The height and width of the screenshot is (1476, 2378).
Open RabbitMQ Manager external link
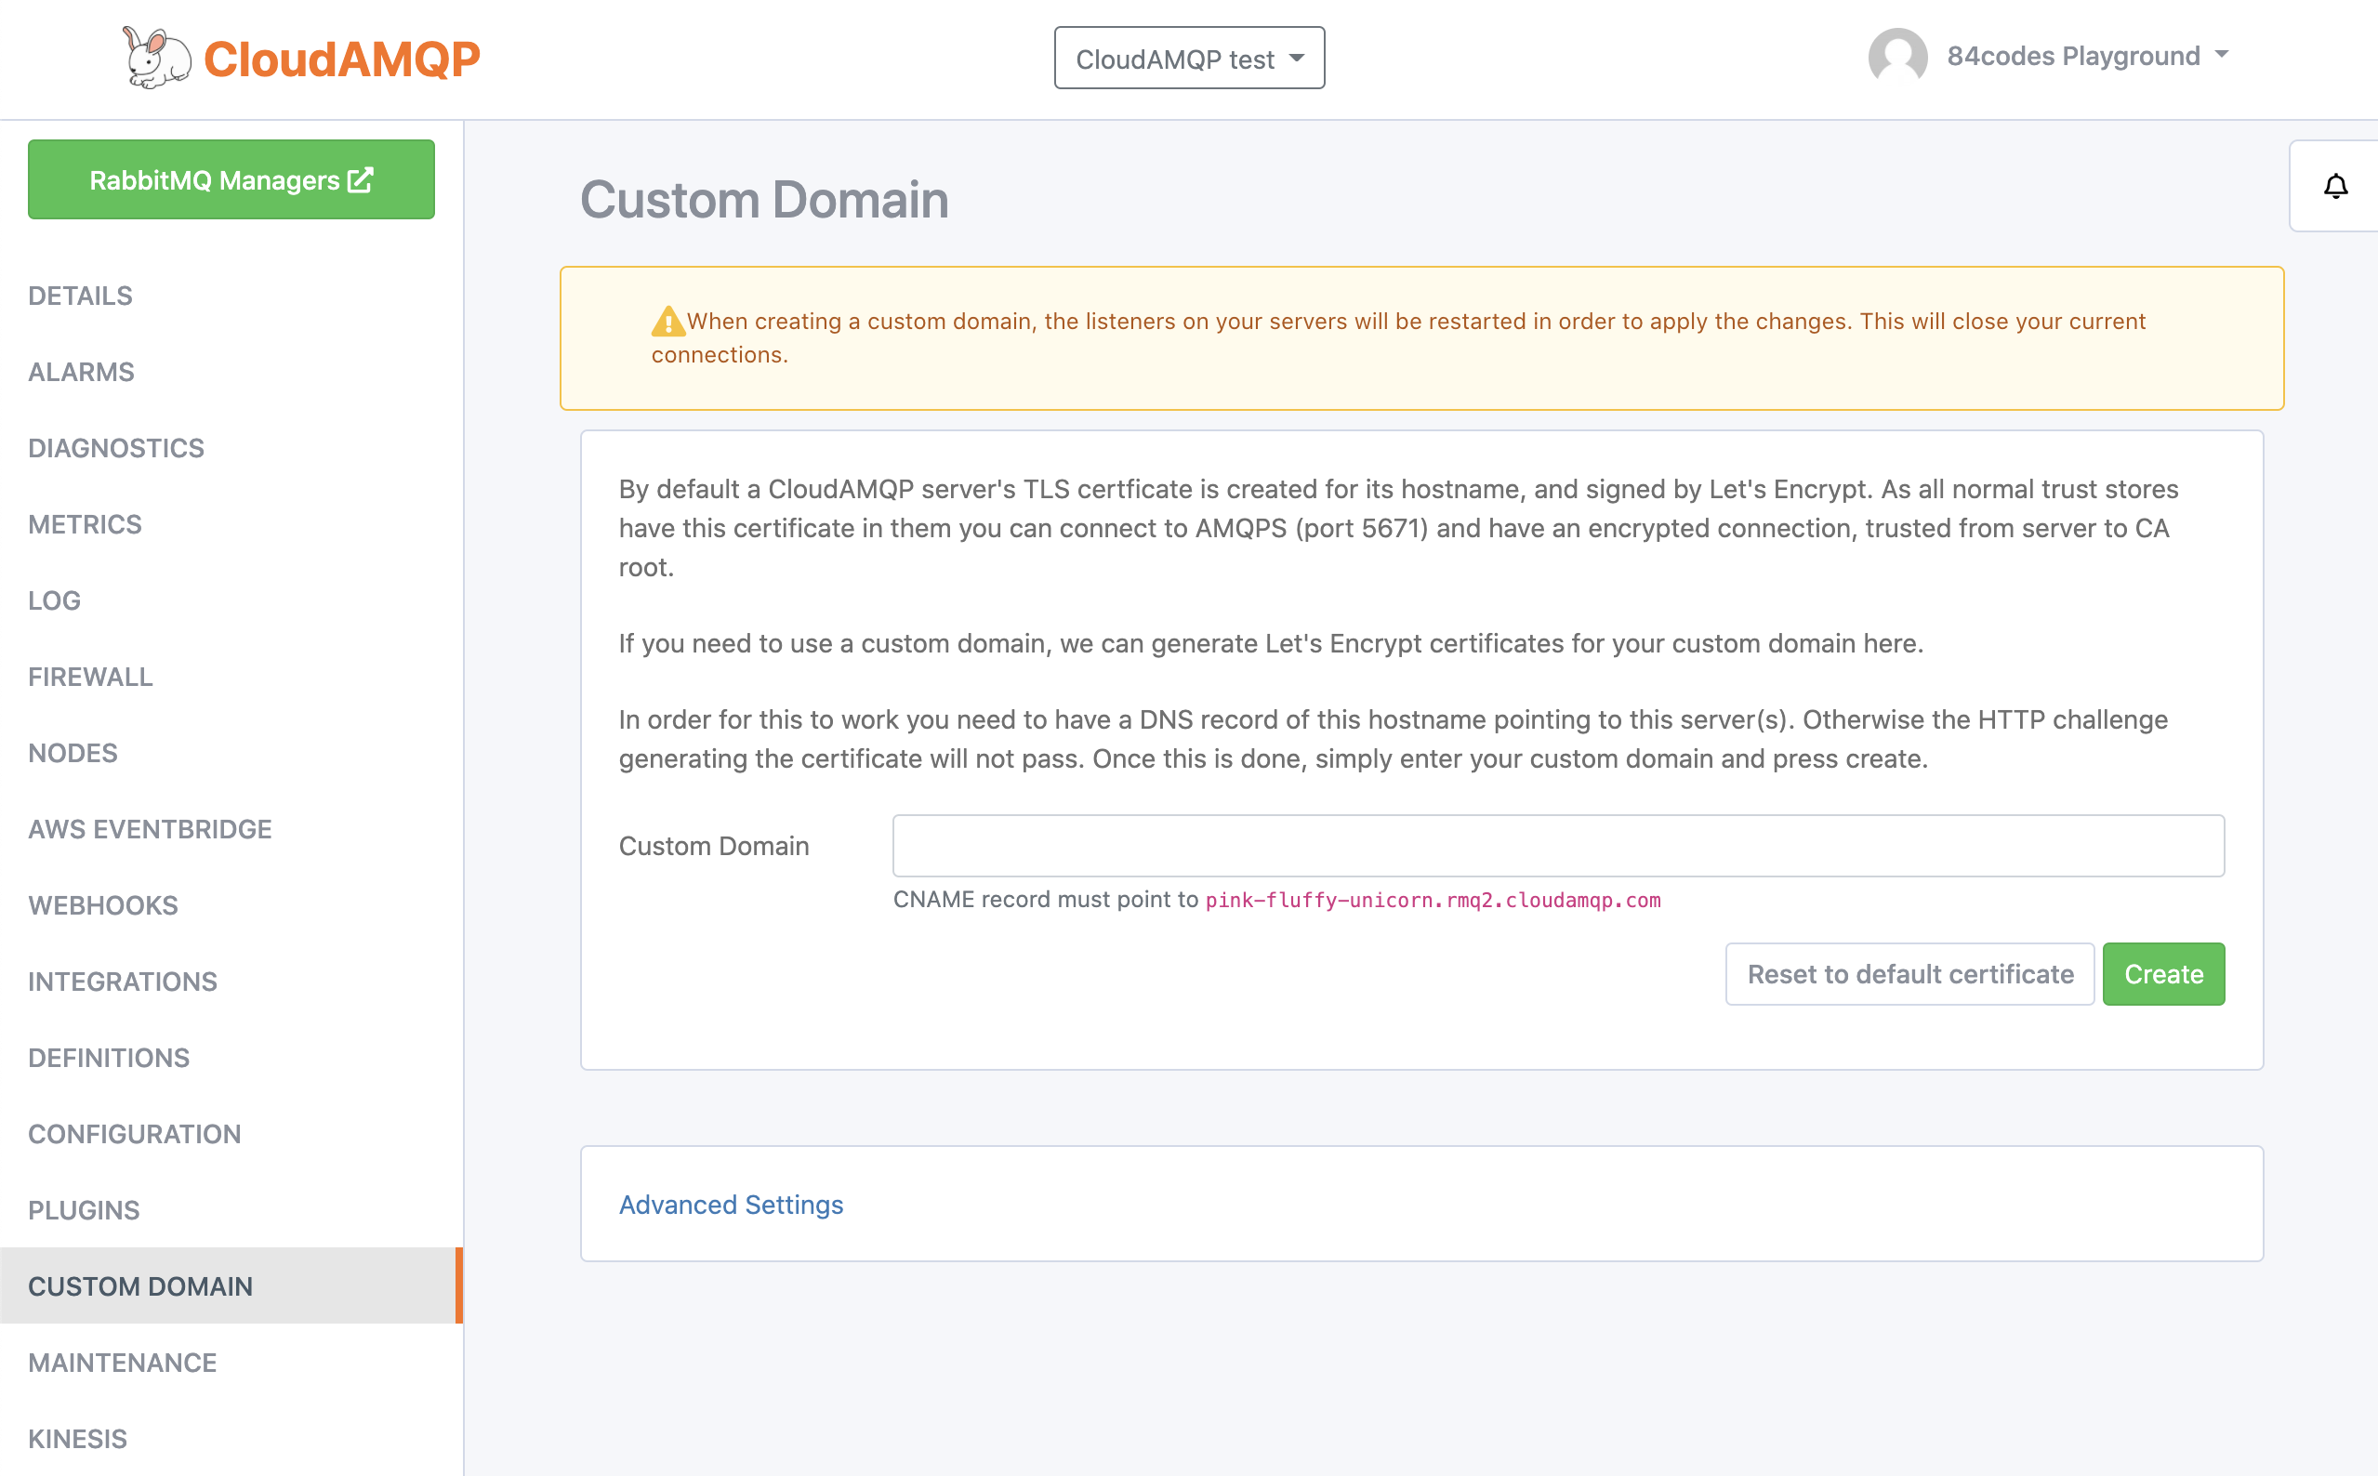pyautogui.click(x=232, y=180)
